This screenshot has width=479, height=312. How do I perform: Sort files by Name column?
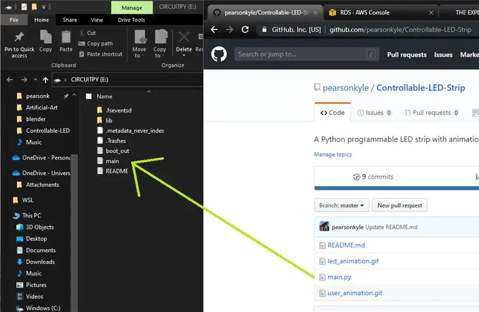pos(104,96)
